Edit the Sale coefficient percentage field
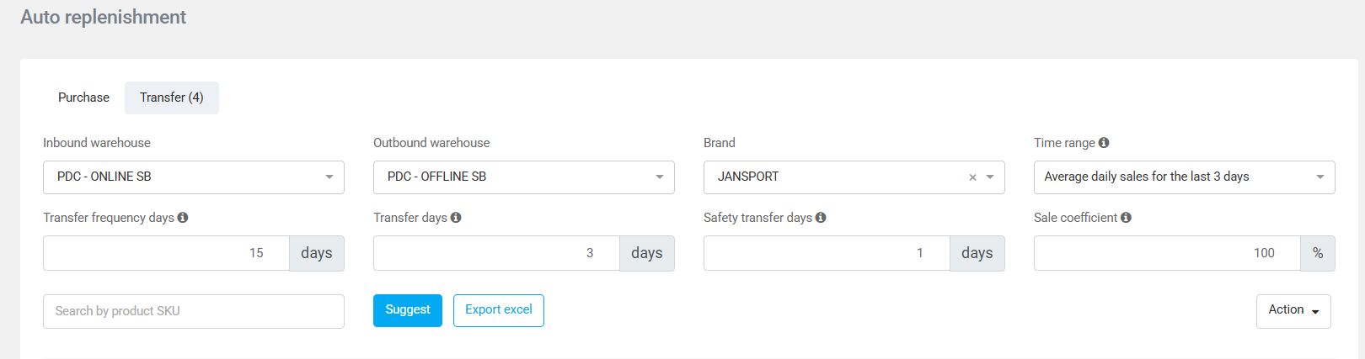Screen dimensions: 1365x359 [x=1167, y=253]
